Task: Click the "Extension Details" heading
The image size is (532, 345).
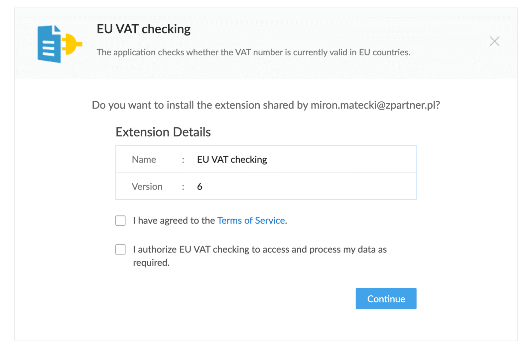Action: (x=163, y=132)
